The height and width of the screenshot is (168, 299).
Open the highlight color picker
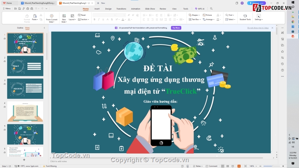click(x=130, y=20)
